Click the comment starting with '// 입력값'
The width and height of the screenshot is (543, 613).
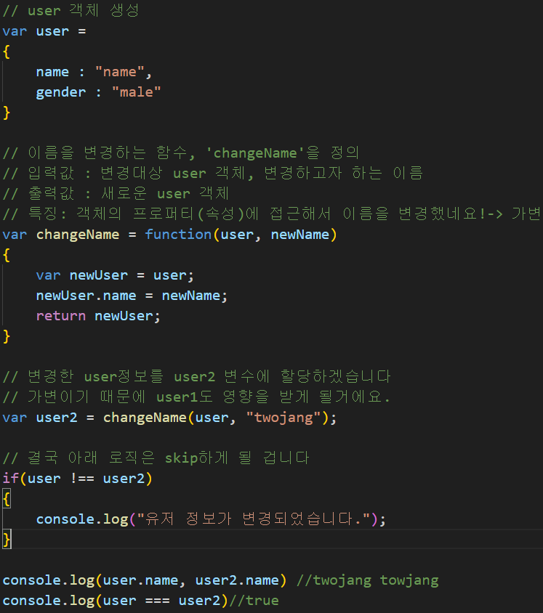(213, 173)
